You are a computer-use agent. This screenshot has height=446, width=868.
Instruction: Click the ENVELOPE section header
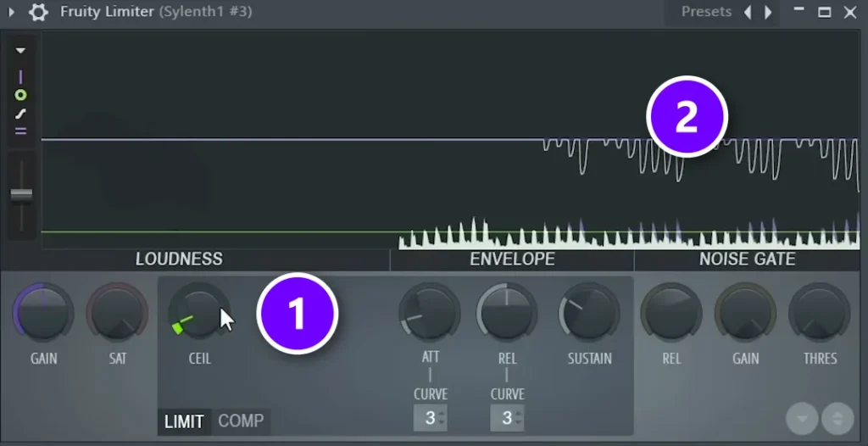pyautogui.click(x=512, y=259)
